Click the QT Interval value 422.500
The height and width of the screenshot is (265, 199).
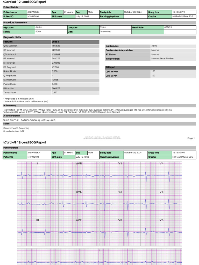click(56, 50)
